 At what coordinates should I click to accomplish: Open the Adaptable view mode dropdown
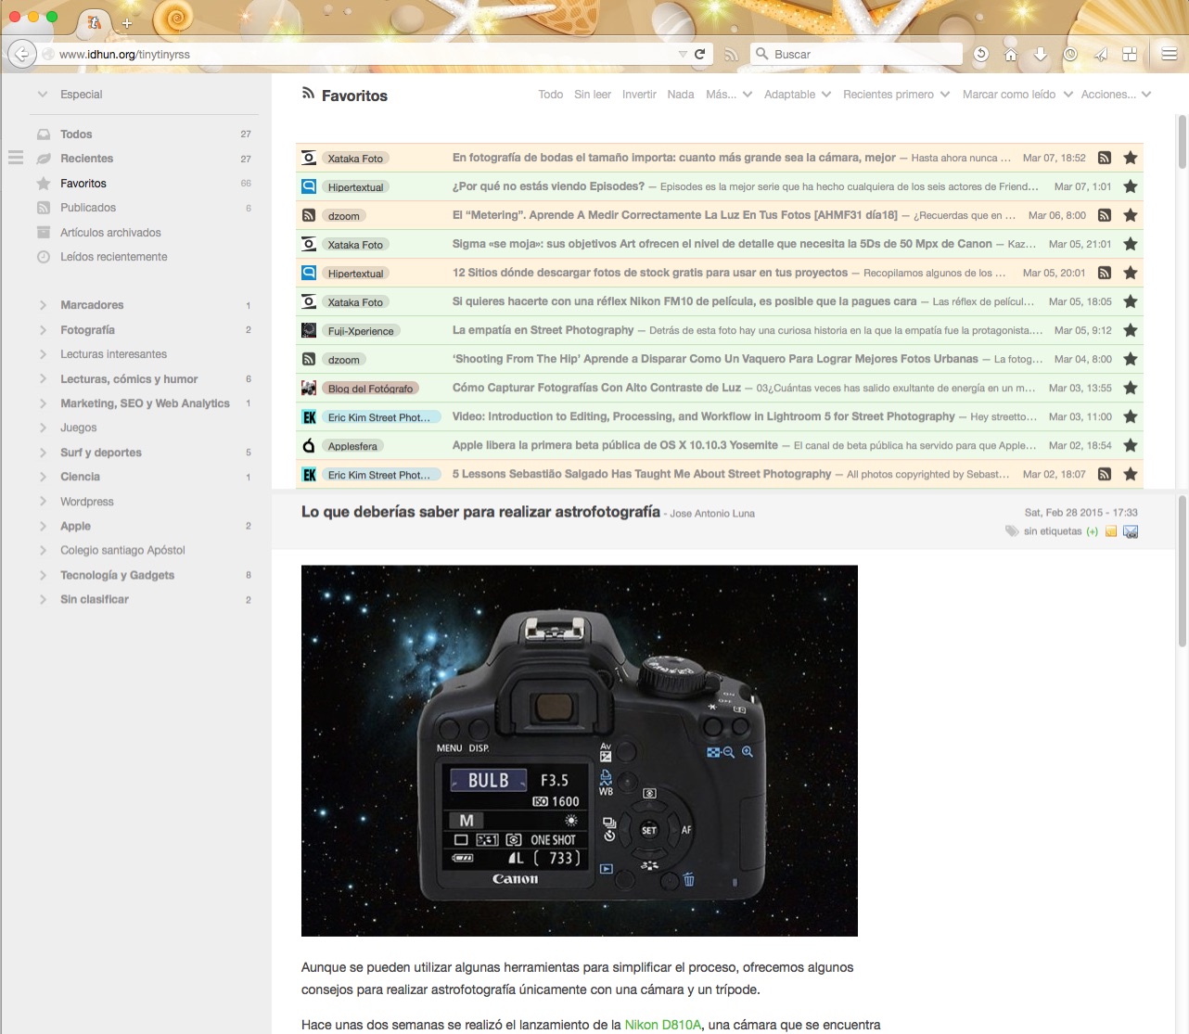pos(798,95)
